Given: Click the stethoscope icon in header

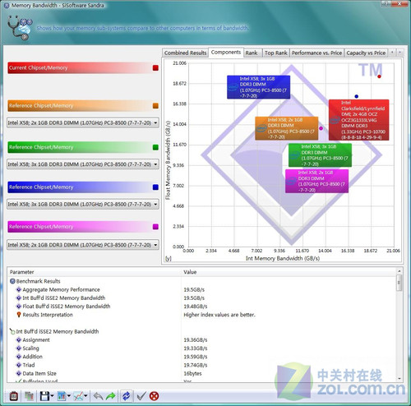Looking at the screenshot, I should [19, 28].
